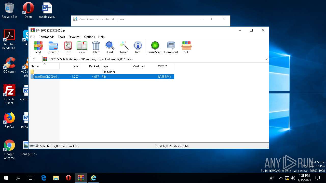
Task: Click the Extract To toolbar icon
Action: click(53, 47)
